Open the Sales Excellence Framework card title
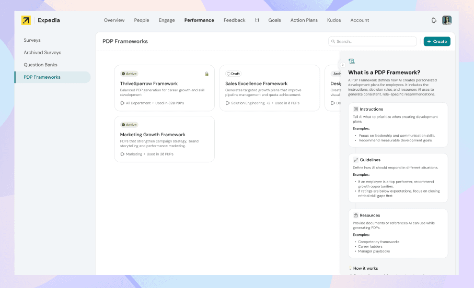 (256, 83)
